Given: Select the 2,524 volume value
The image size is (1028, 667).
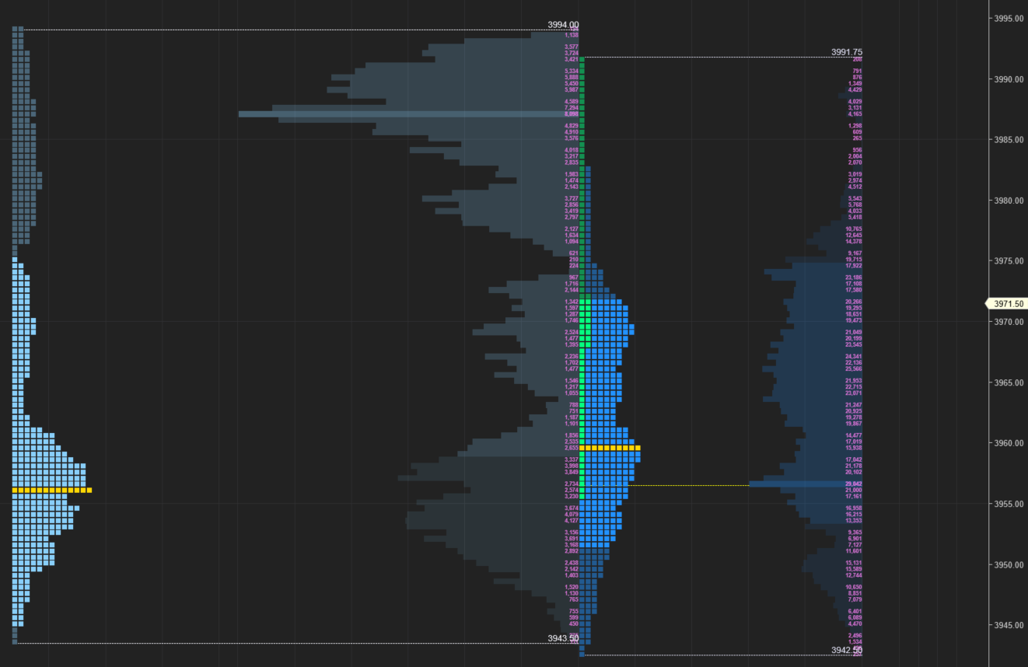Looking at the screenshot, I should pos(572,333).
